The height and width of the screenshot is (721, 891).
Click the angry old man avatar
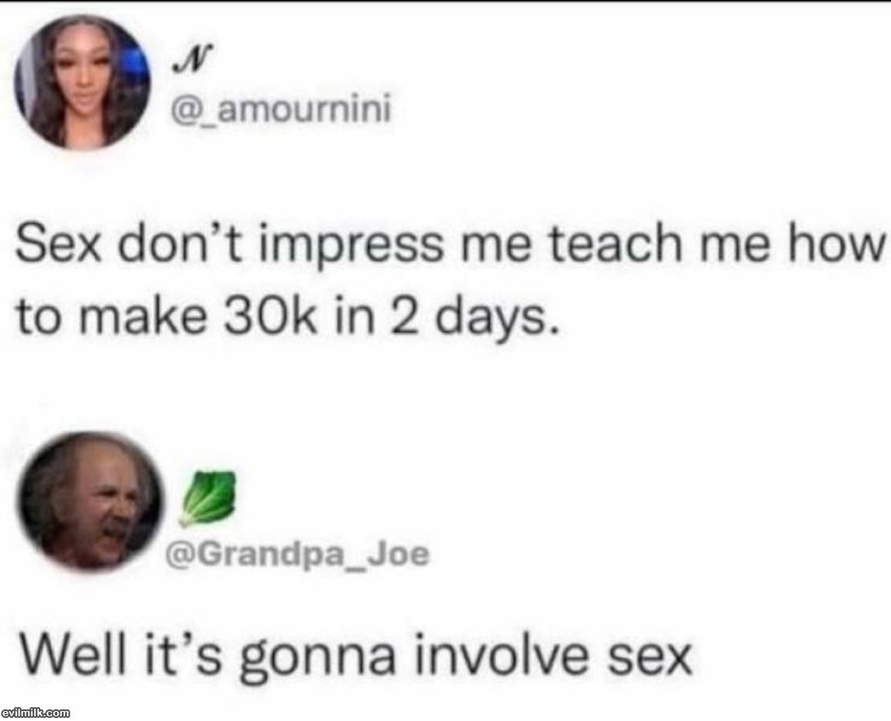(91, 502)
